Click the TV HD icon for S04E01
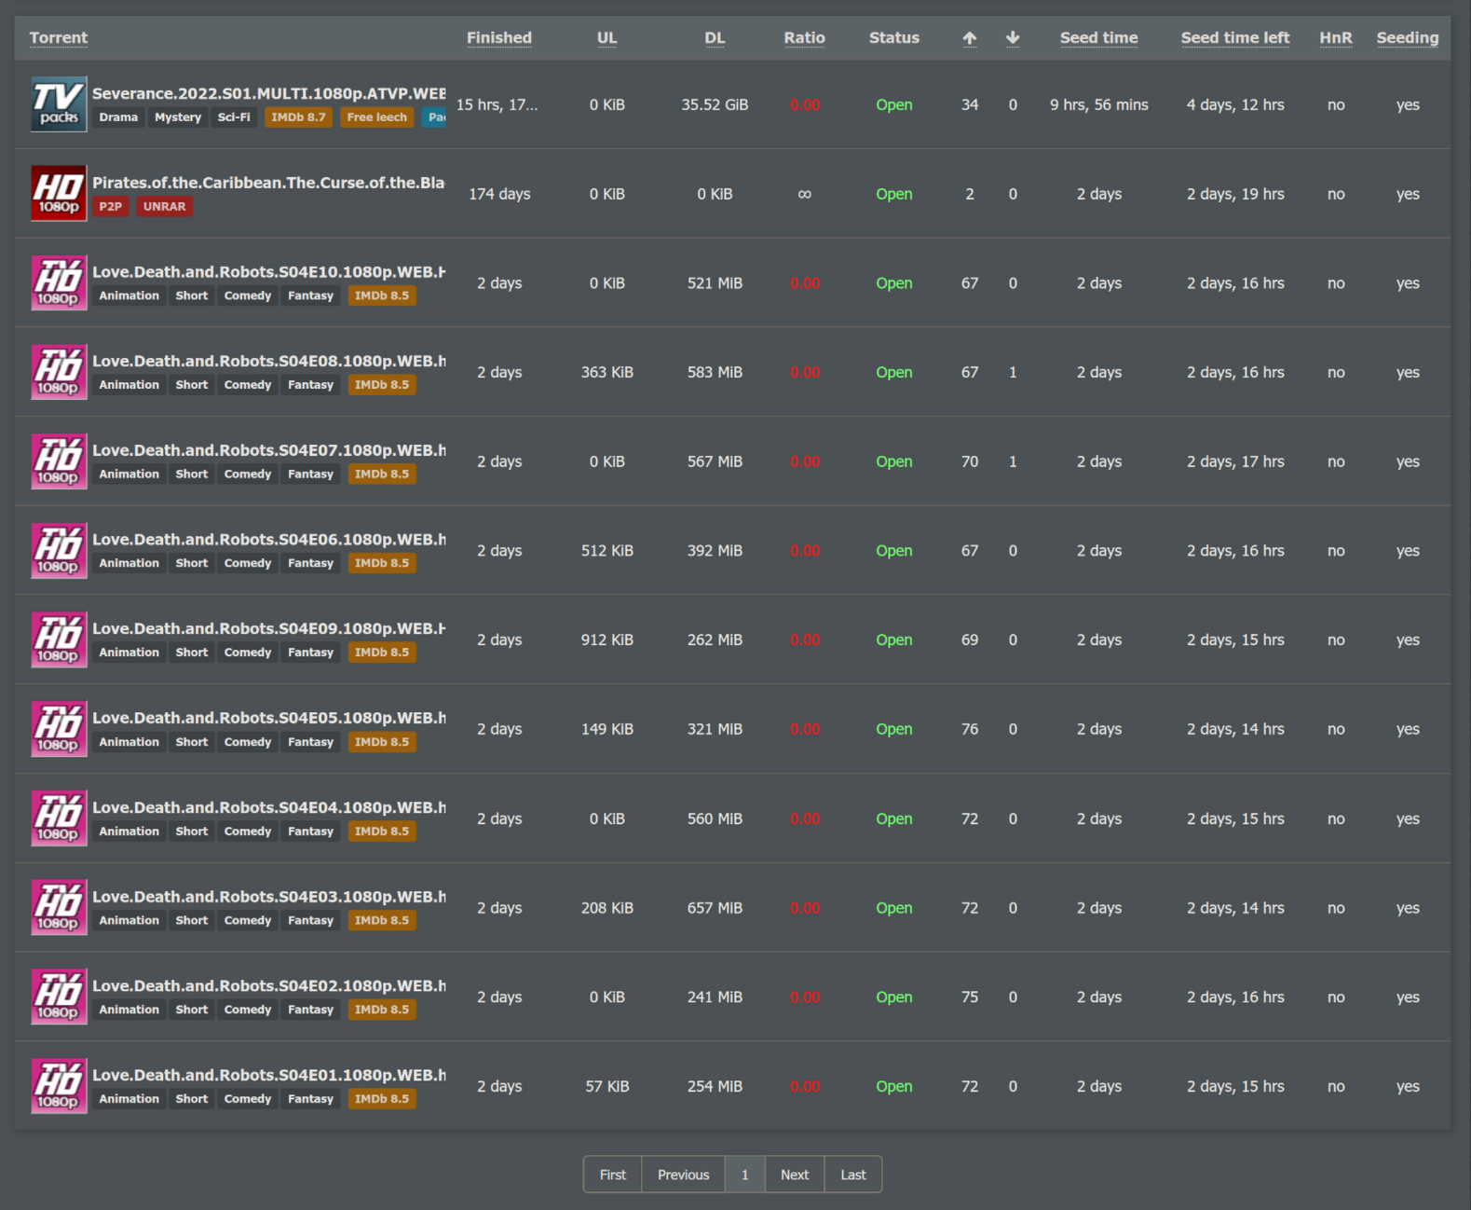 59,1086
